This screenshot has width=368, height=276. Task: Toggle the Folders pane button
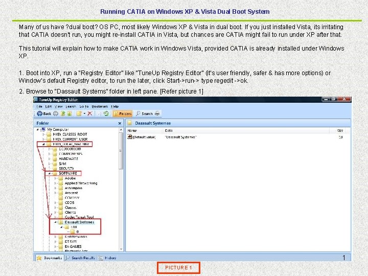tap(123, 113)
